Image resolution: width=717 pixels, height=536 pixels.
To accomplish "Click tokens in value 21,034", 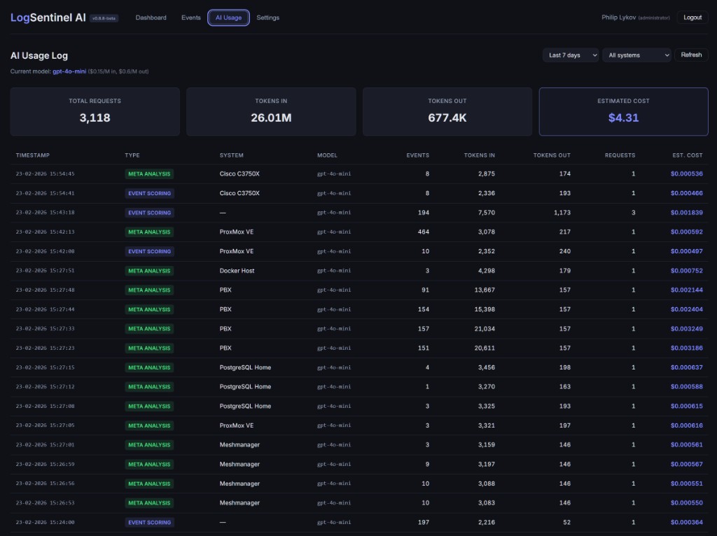I will [485, 329].
